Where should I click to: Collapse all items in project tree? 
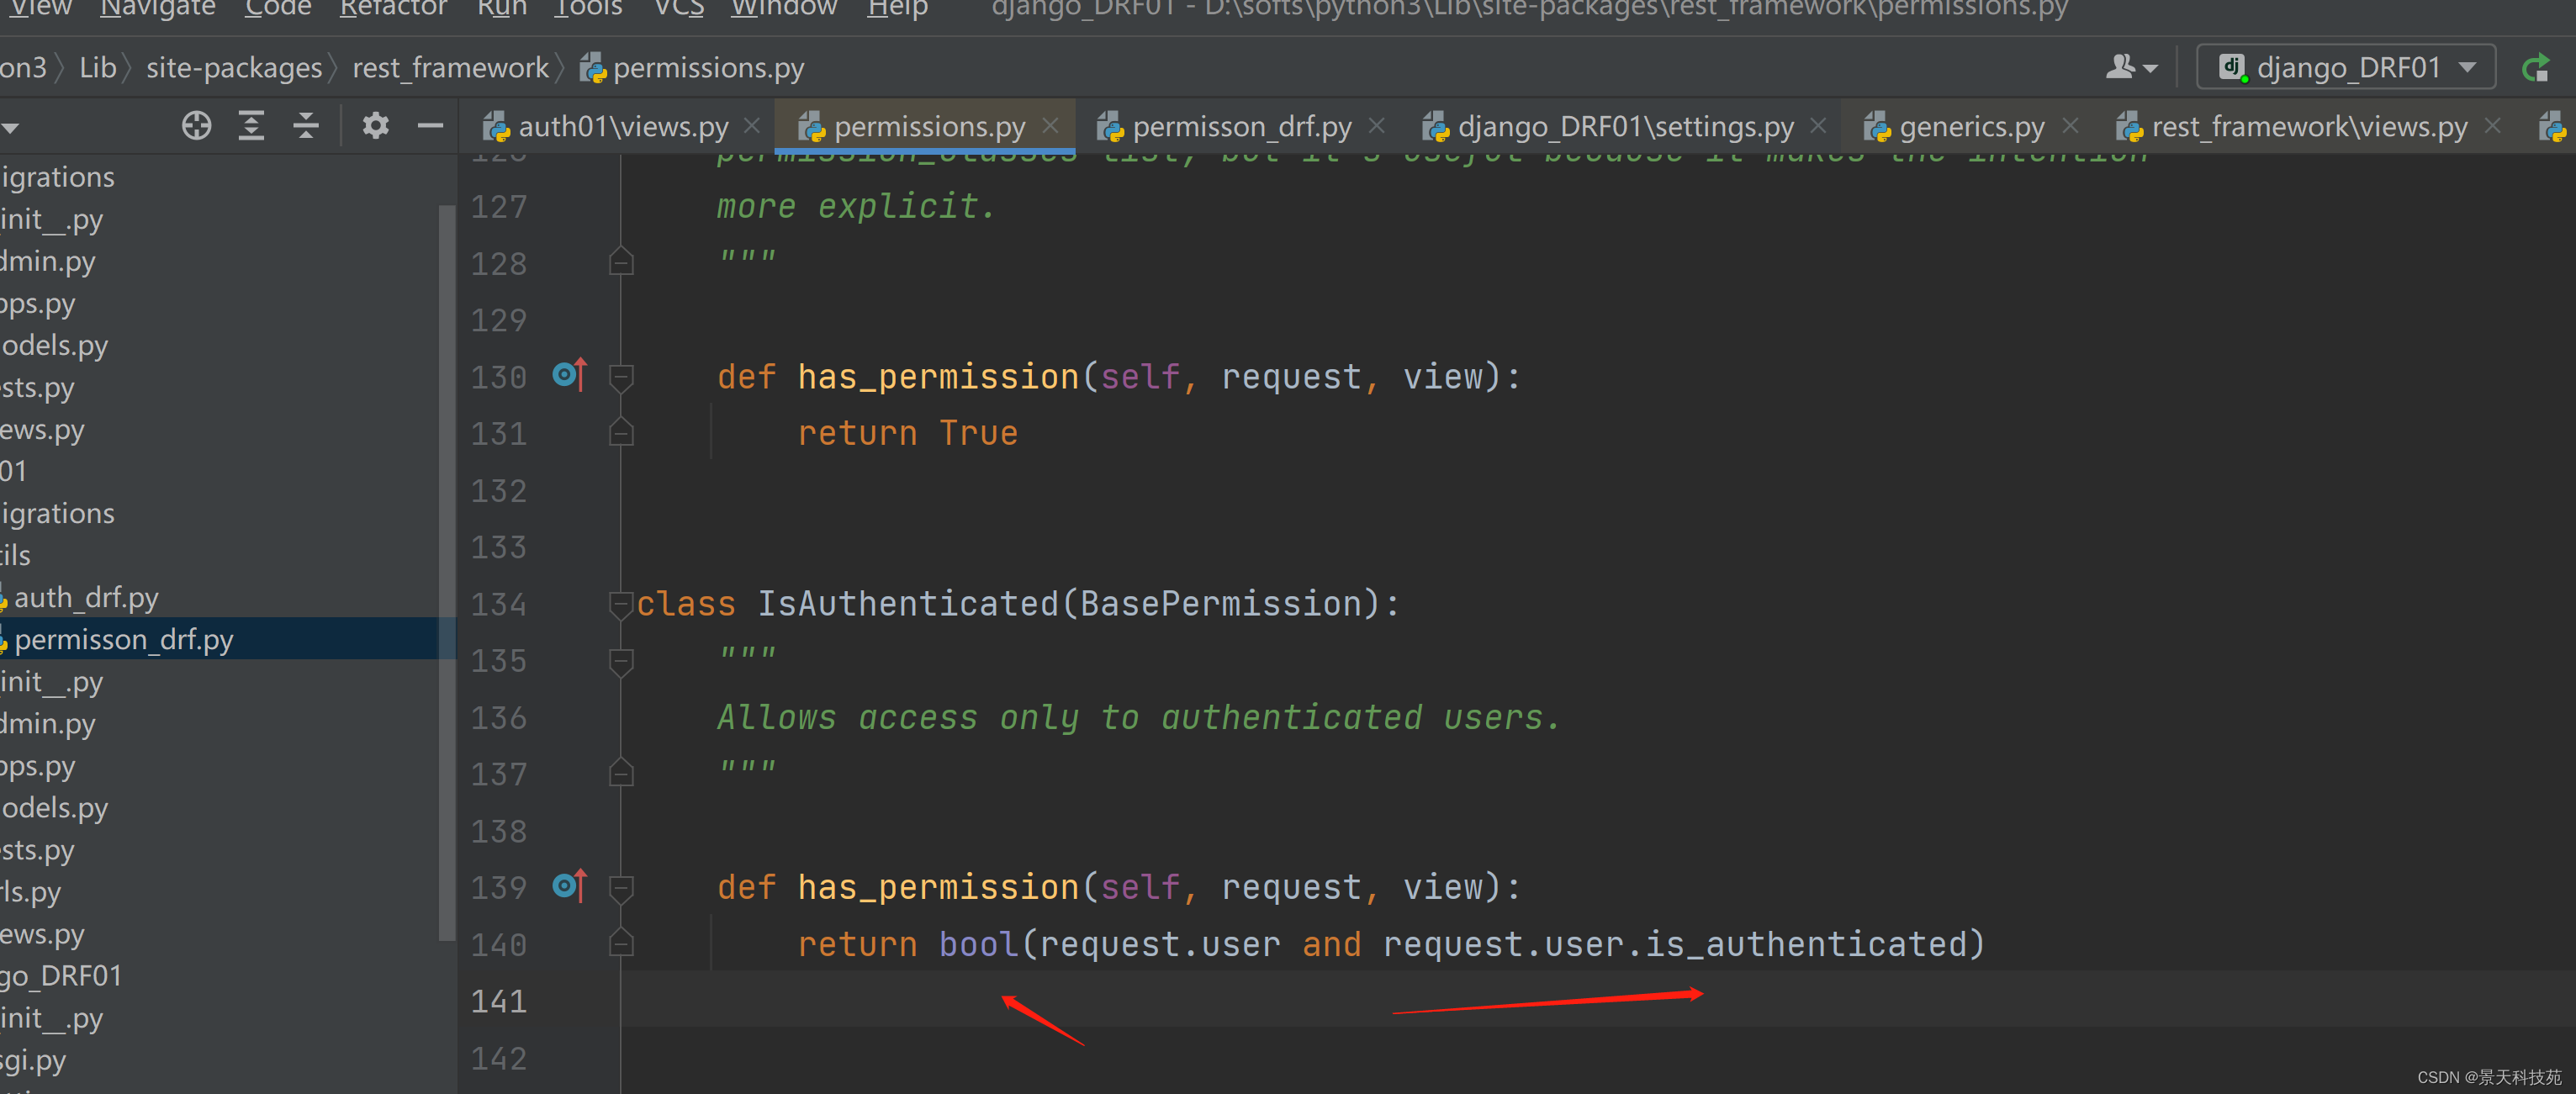coord(306,126)
